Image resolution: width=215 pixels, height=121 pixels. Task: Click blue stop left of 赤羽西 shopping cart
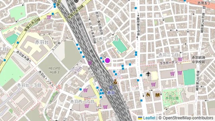click(81, 89)
